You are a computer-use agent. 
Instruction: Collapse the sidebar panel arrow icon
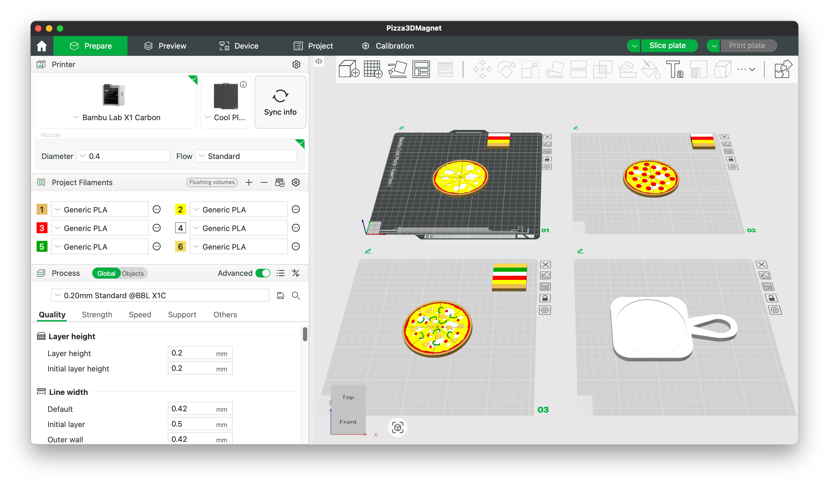318,61
